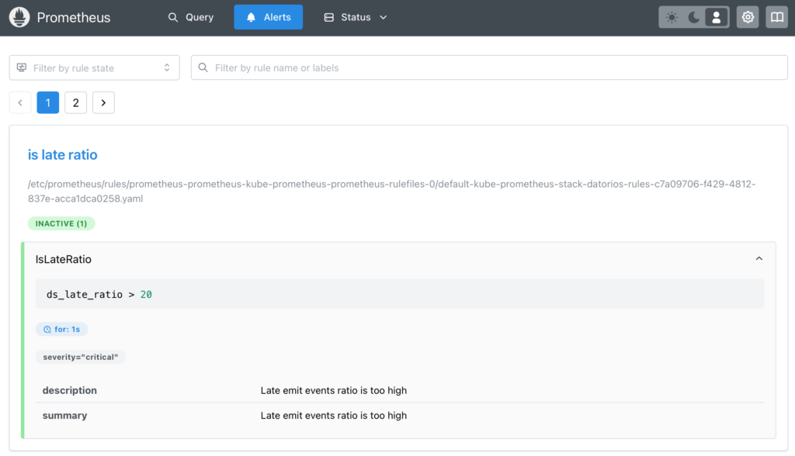Click the 'is late ratio' group title

click(x=63, y=155)
